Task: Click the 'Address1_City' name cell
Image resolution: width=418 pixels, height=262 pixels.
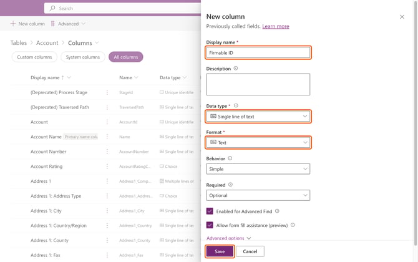Action: point(132,211)
